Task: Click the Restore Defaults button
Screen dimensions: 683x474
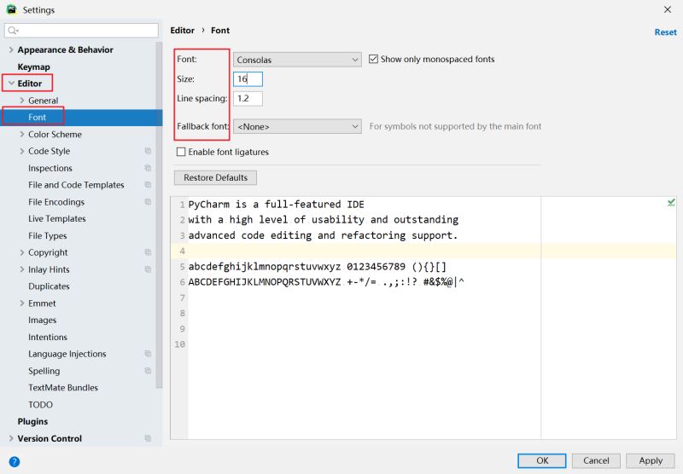Action: pos(215,178)
